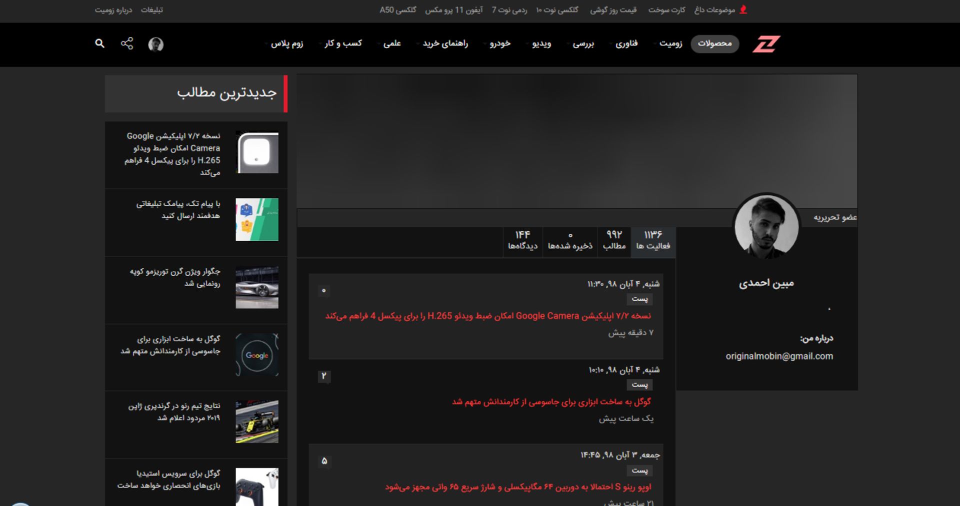The image size is (960, 506).
Task: Click the تبلیغات link
Action: coord(152,10)
